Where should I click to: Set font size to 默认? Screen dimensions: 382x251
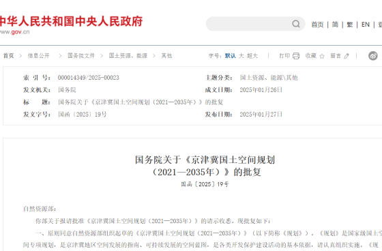pyautogui.click(x=231, y=56)
